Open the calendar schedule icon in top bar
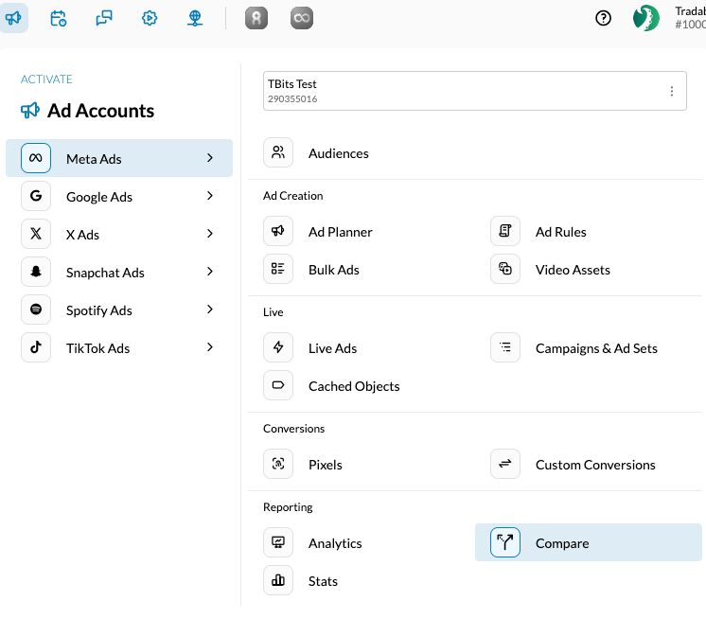Viewport: 706px width, 619px height. pyautogui.click(x=59, y=18)
